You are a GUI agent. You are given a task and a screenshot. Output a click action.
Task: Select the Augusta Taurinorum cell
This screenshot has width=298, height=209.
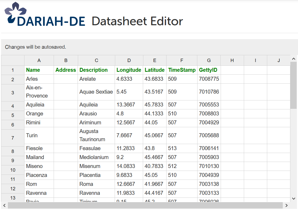pyautogui.click(x=96, y=135)
